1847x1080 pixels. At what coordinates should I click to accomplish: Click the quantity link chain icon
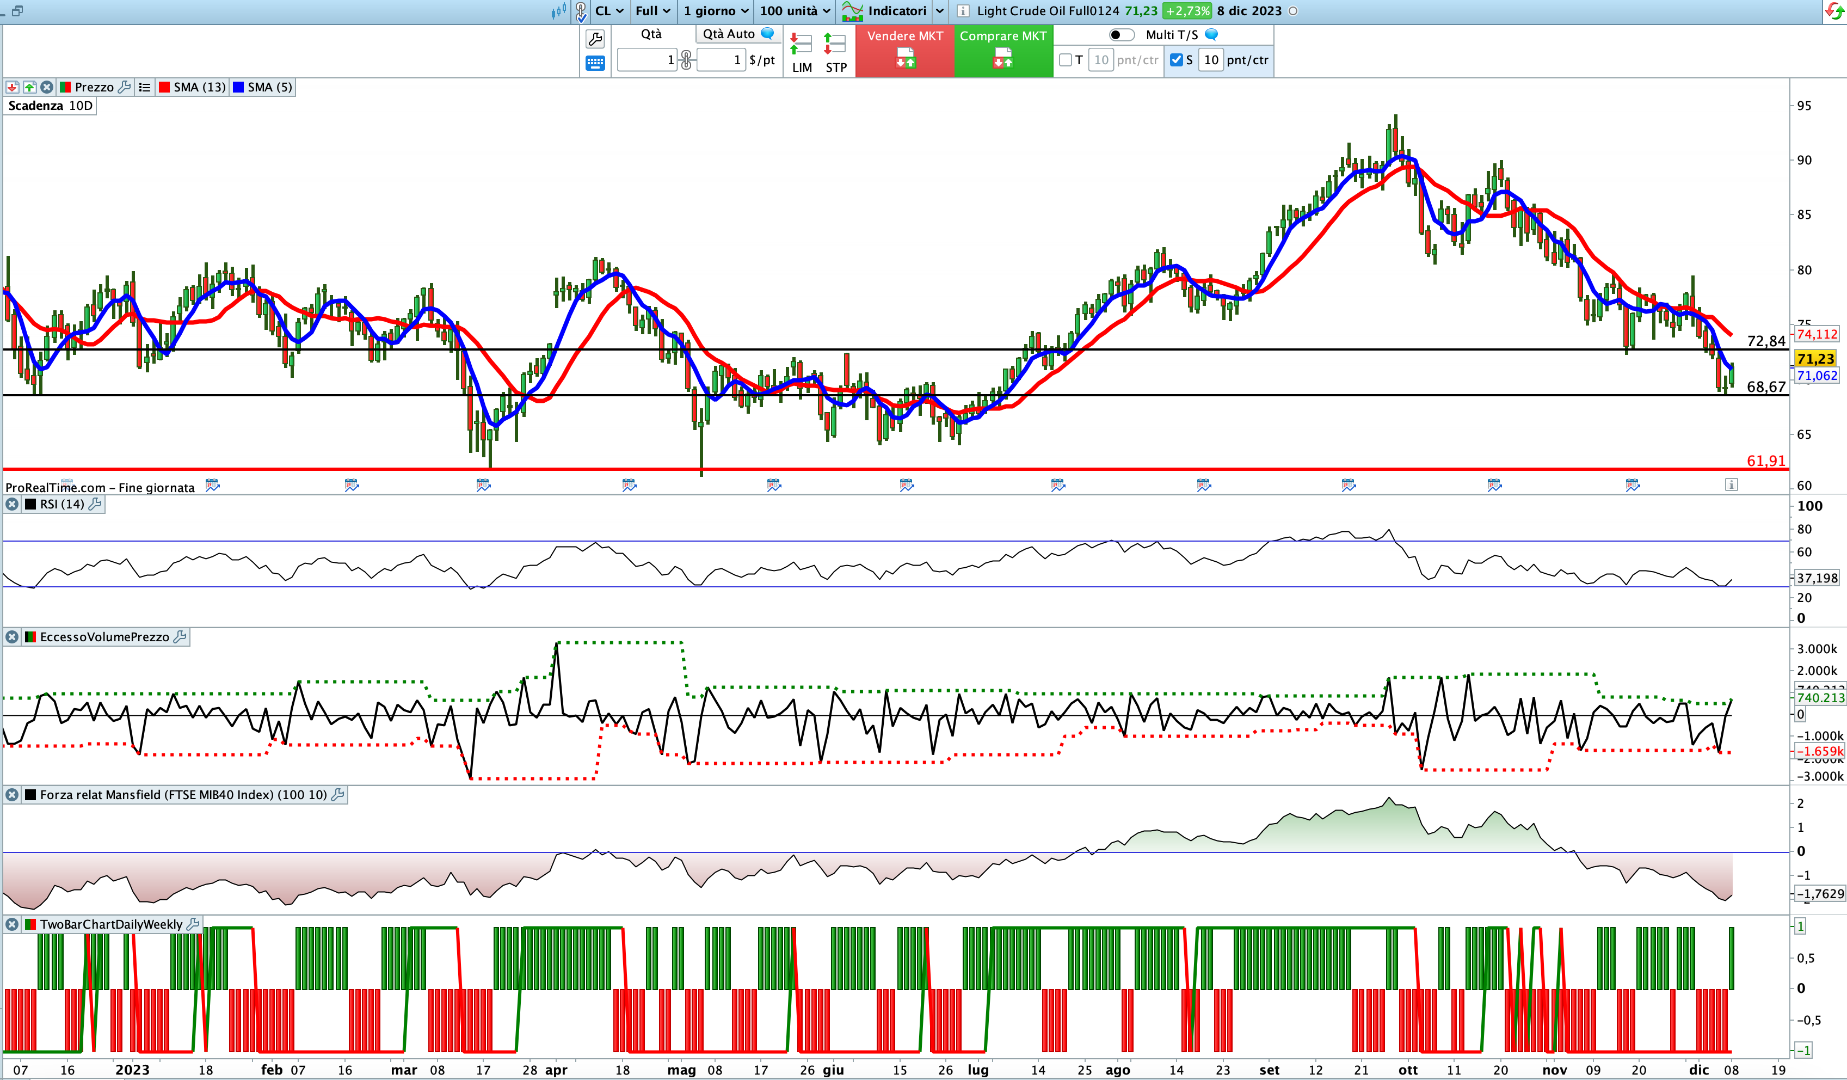pos(686,60)
